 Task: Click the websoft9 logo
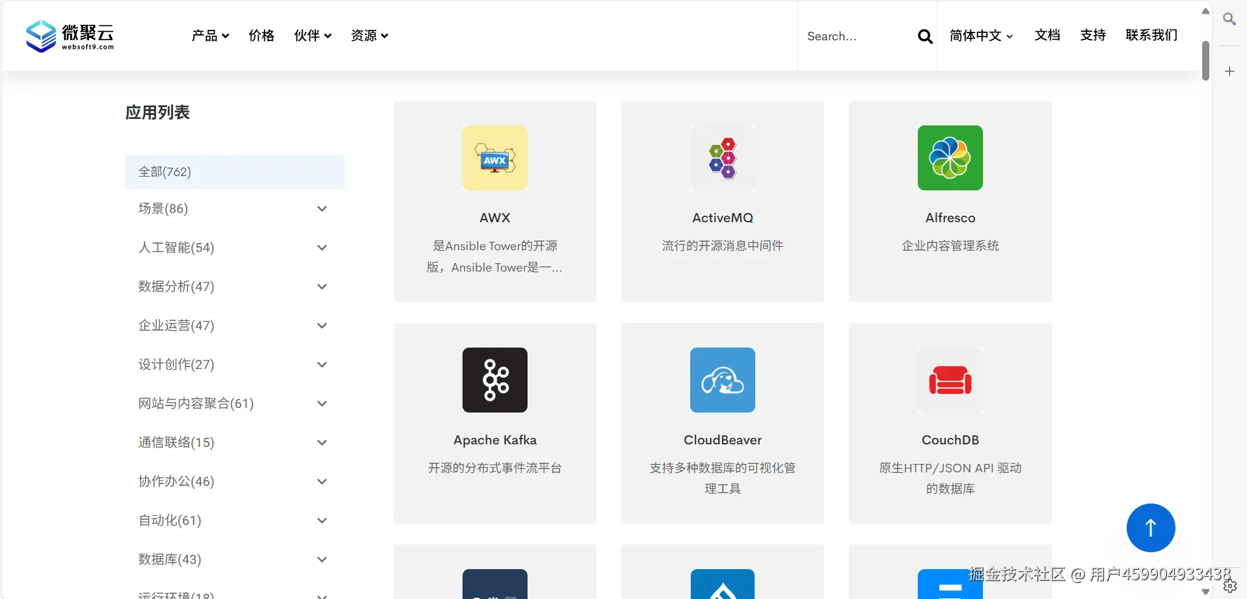[70, 36]
